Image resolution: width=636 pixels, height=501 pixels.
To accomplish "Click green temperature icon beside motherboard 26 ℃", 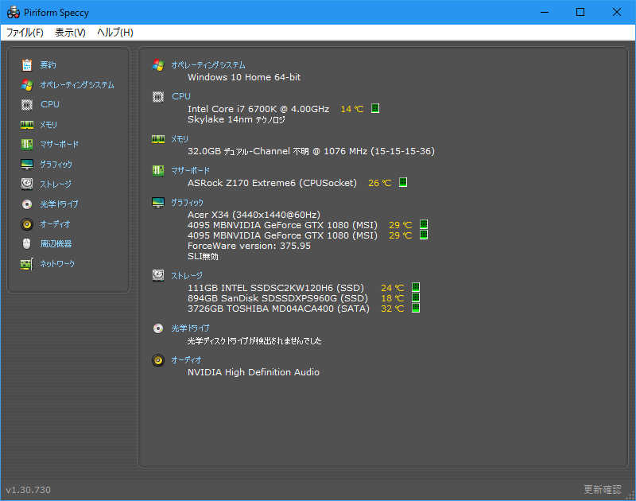I will pyautogui.click(x=403, y=182).
